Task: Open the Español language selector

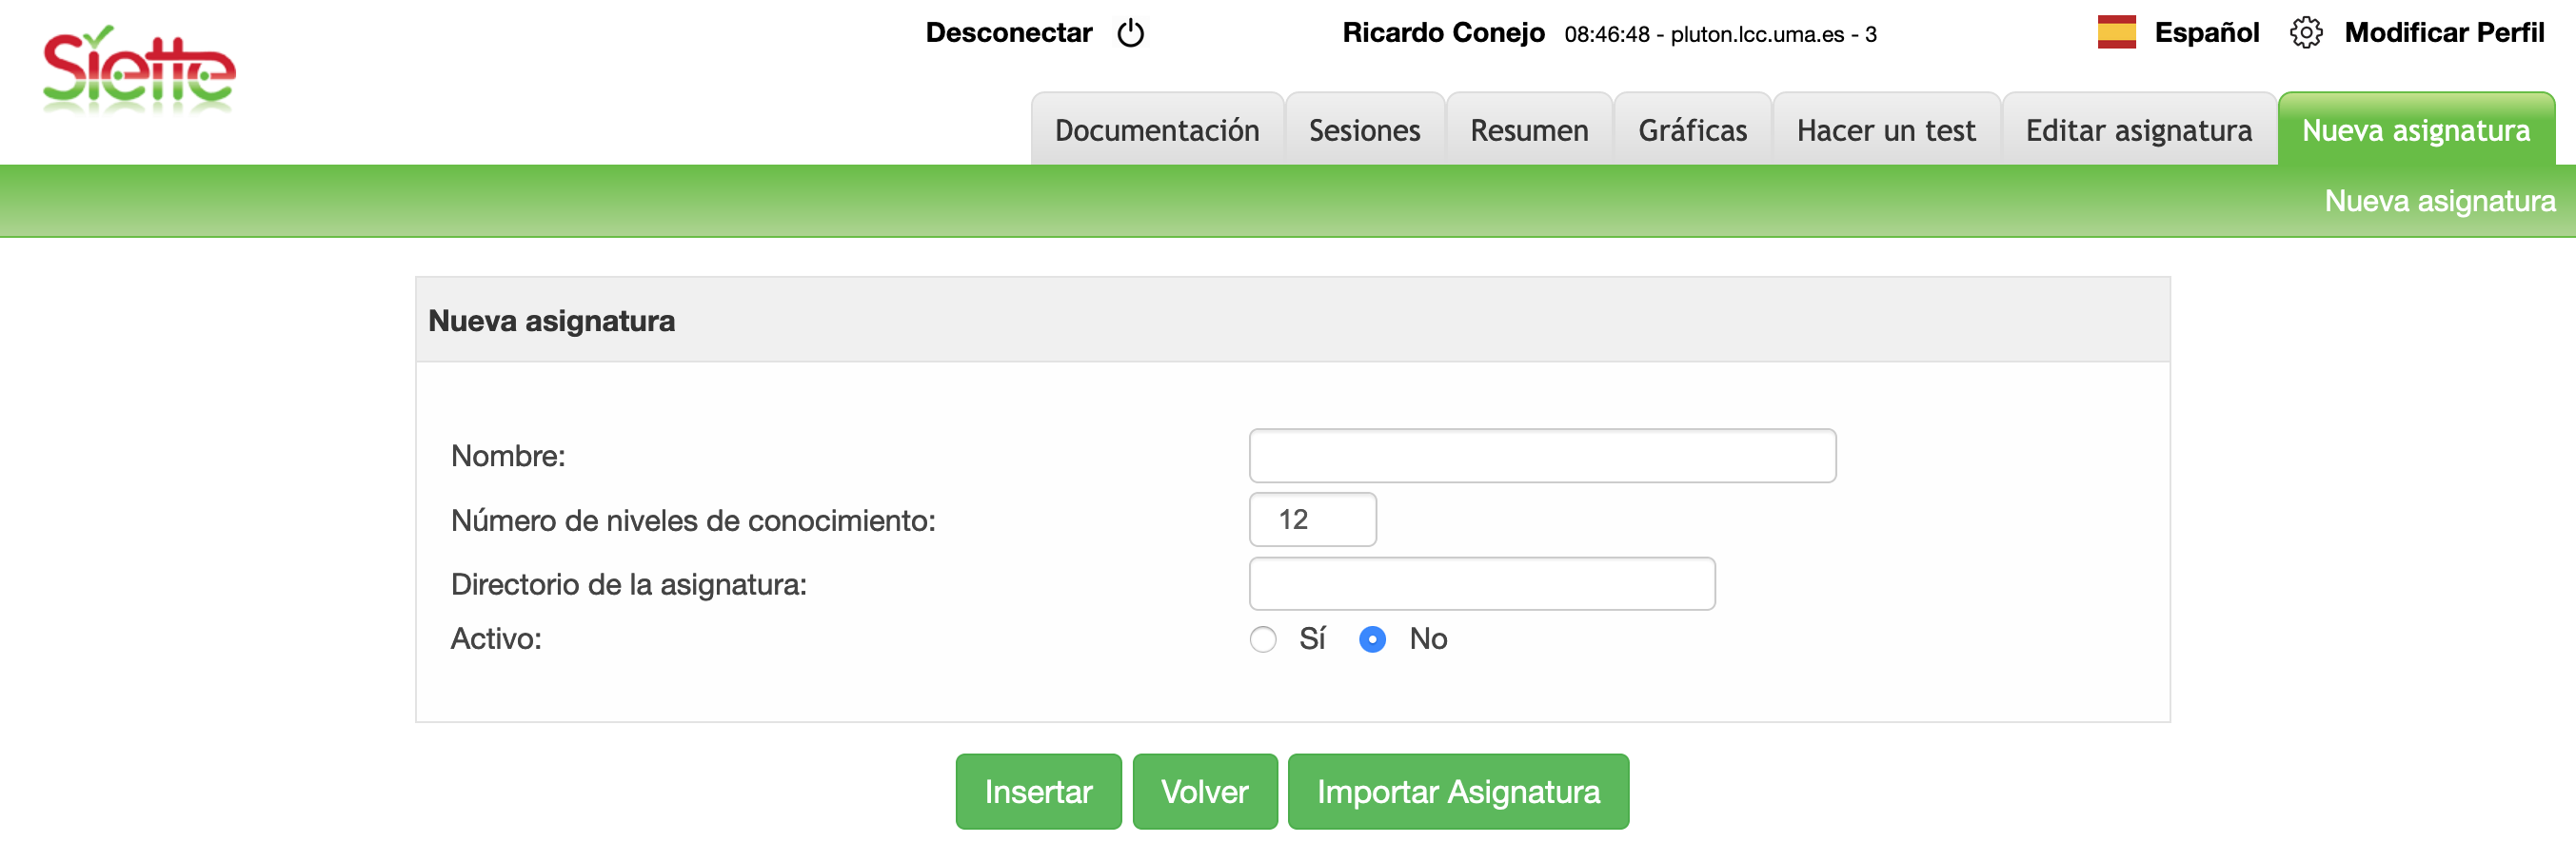Action: coord(2206,33)
